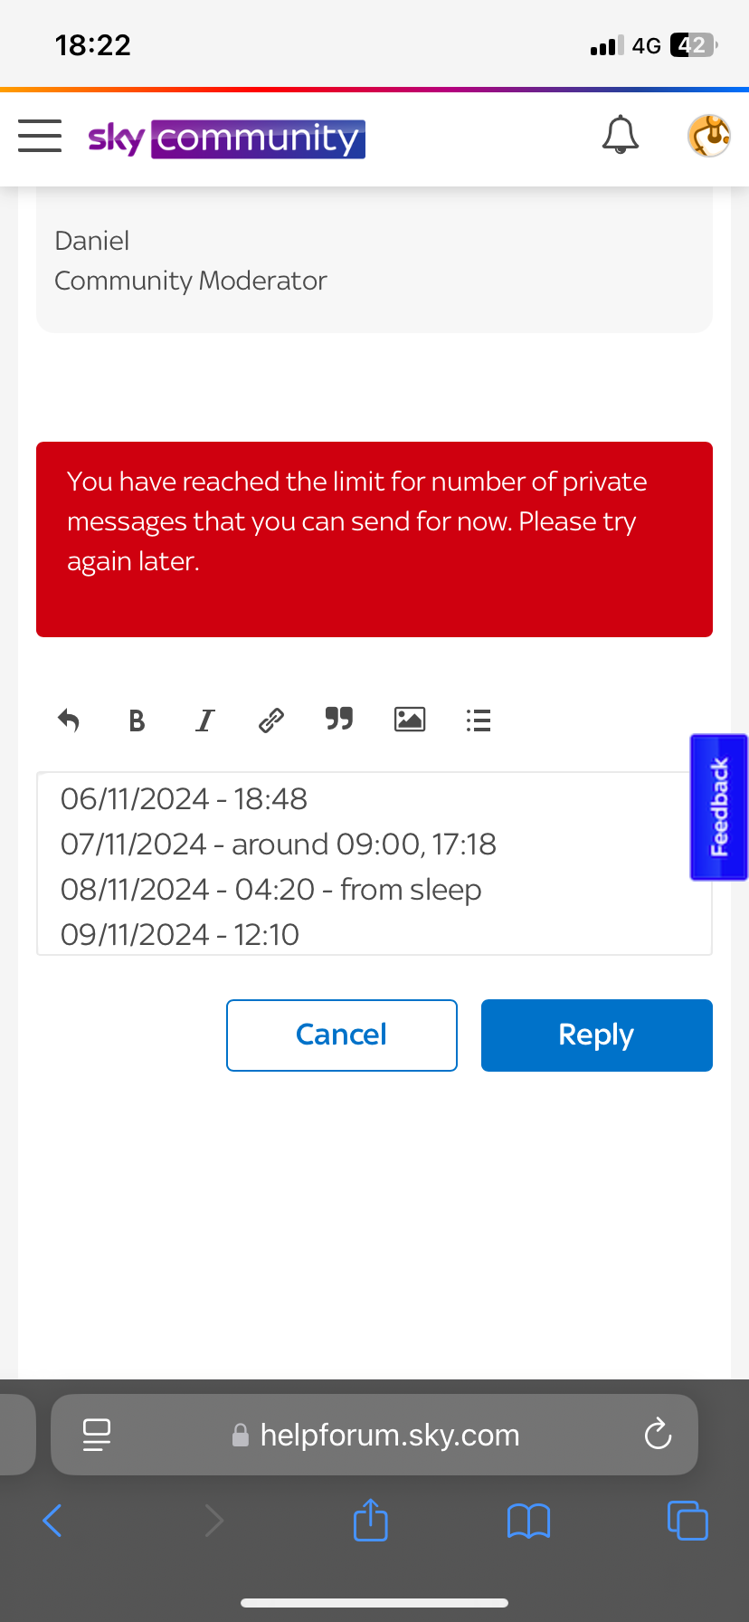Cancel the private message
This screenshot has height=1622, width=749.
click(x=341, y=1035)
